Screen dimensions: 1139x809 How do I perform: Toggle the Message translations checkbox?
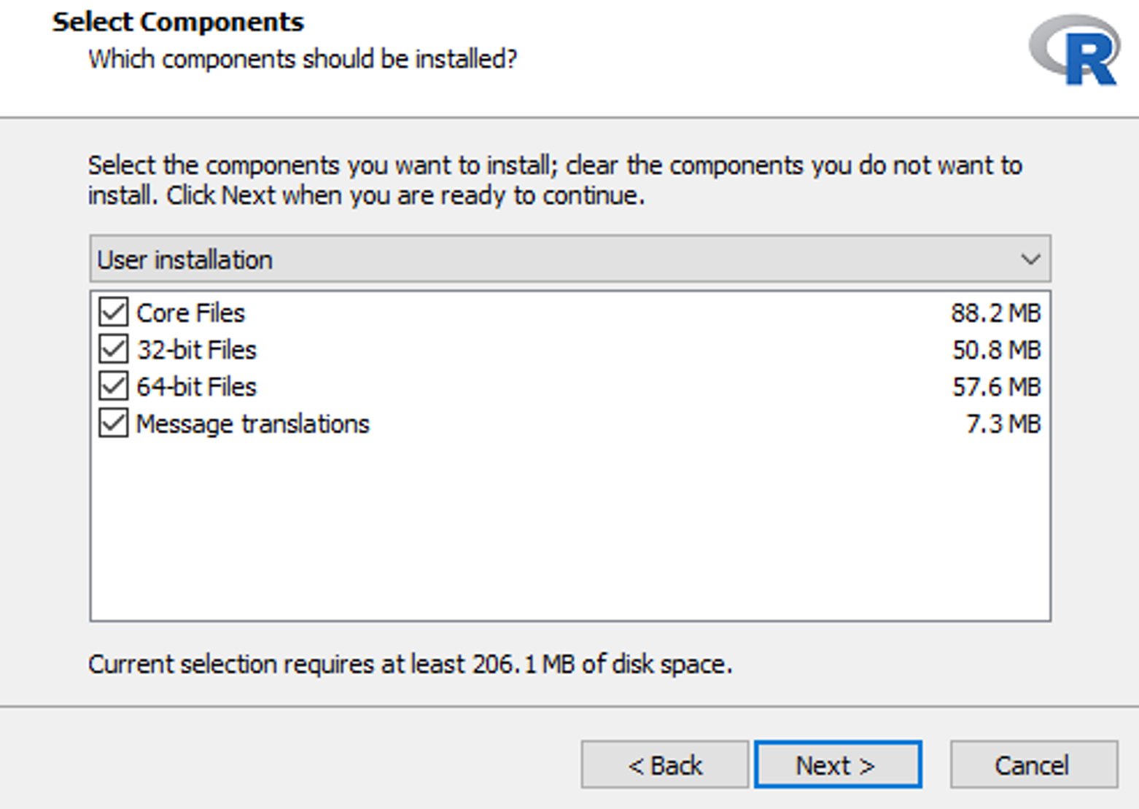[112, 423]
